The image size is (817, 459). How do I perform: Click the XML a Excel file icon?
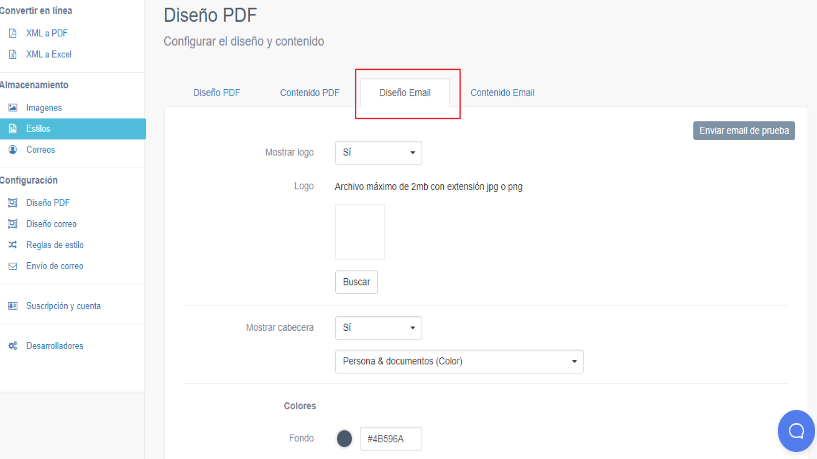click(x=13, y=54)
